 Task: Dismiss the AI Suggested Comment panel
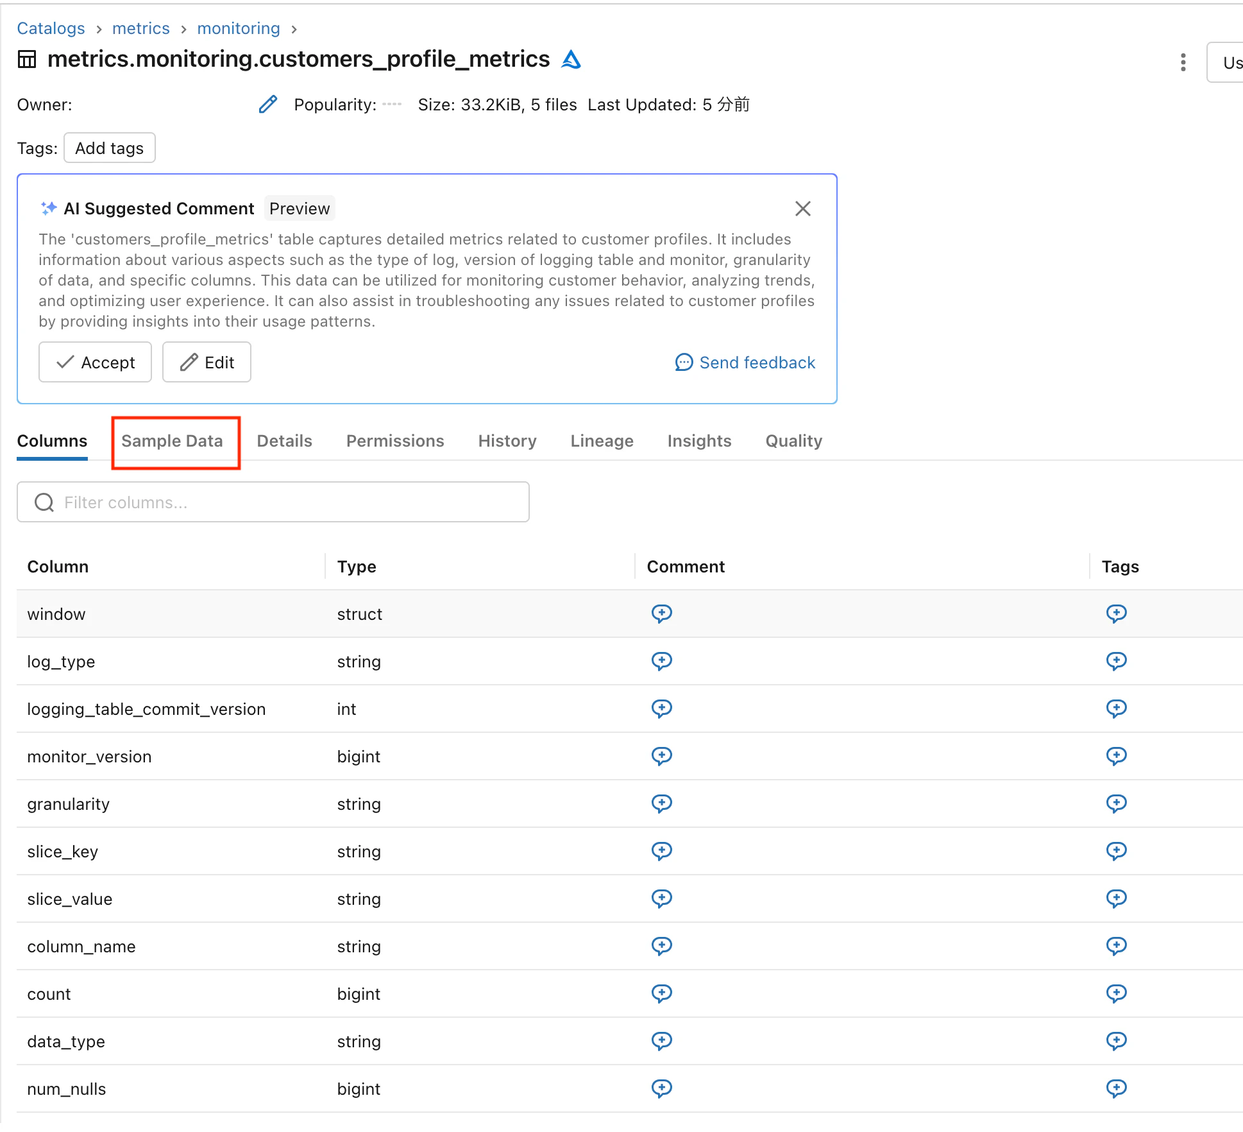(802, 209)
